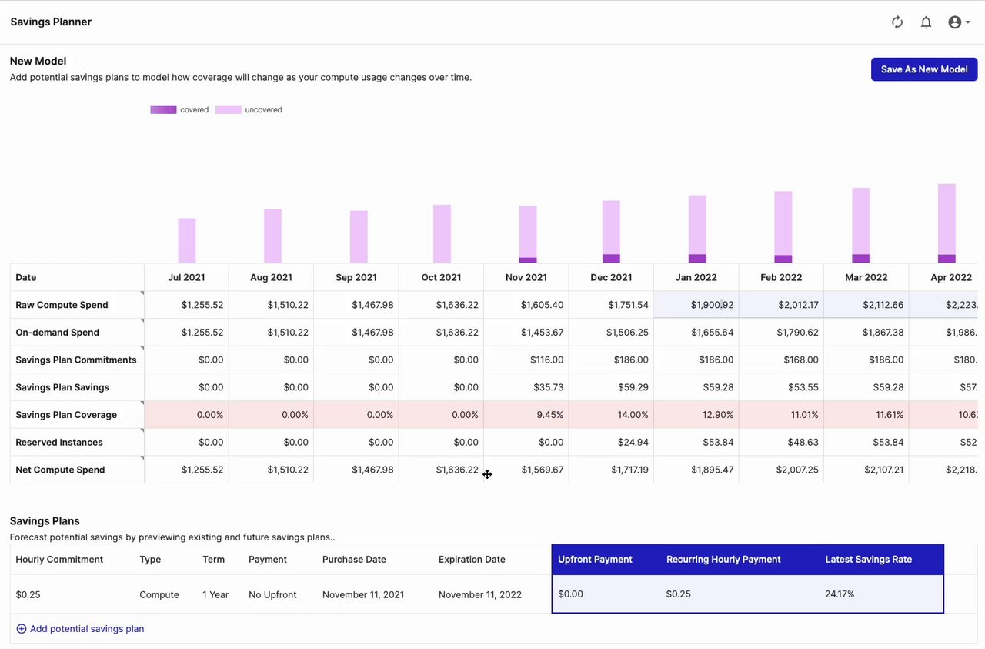Open the notifications bell
Image resolution: width=985 pixels, height=649 pixels.
pos(927,22)
